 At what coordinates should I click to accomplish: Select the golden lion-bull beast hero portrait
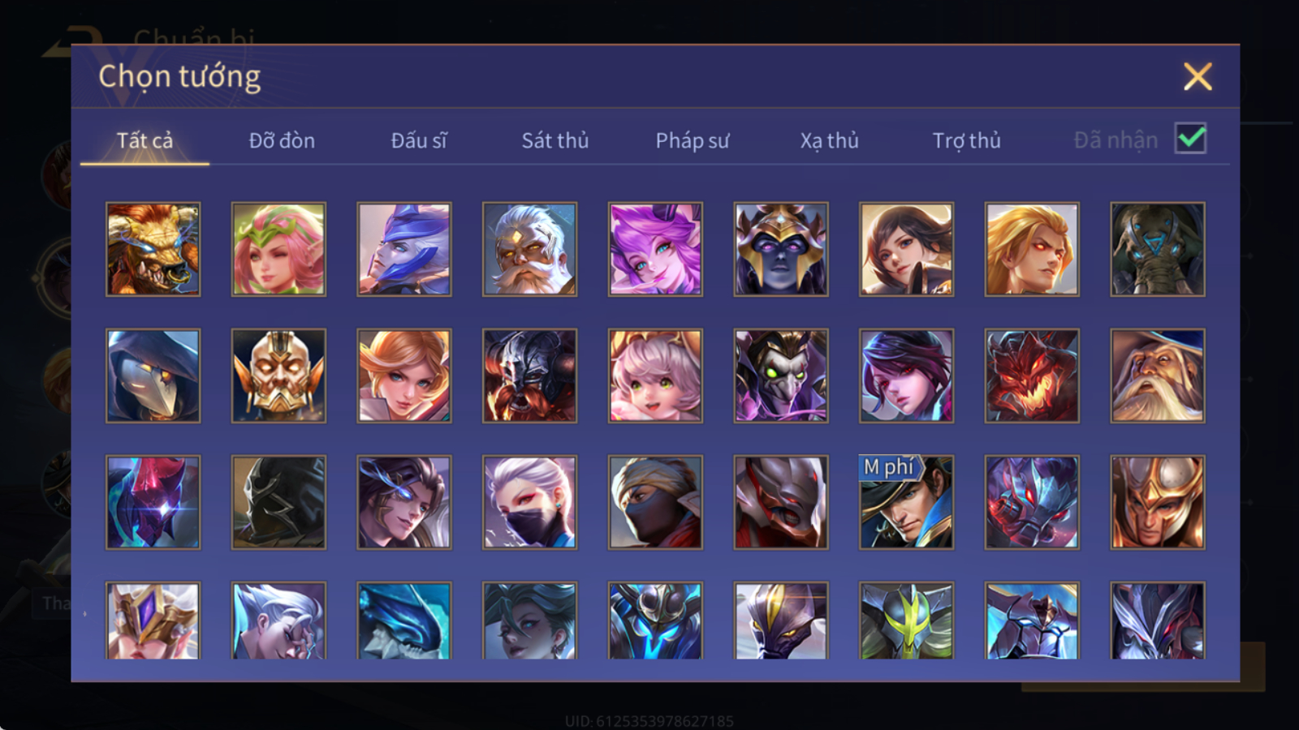click(153, 249)
